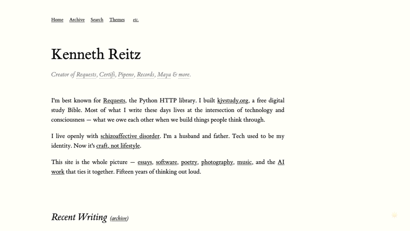Click the Requests link in subtitle
Image resolution: width=410 pixels, height=231 pixels.
[86, 75]
